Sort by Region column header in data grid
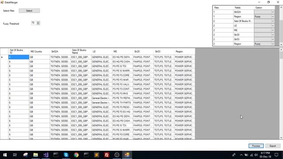This screenshot has width=283, height=159. point(185,51)
